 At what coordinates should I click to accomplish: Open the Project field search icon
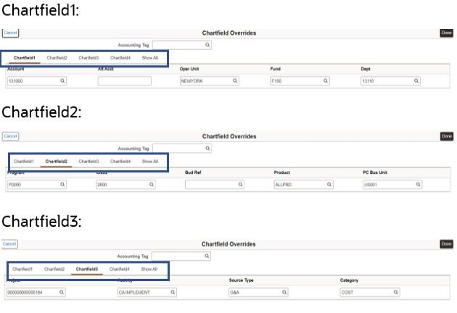click(62, 292)
